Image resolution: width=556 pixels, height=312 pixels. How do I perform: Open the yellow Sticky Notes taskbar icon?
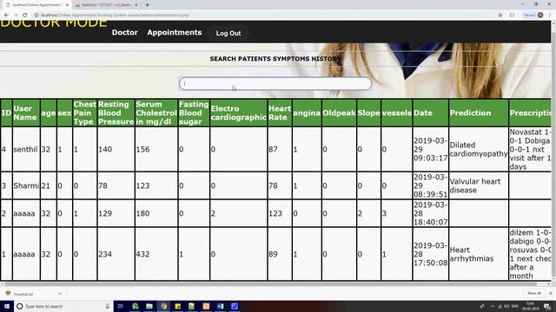coord(177,306)
